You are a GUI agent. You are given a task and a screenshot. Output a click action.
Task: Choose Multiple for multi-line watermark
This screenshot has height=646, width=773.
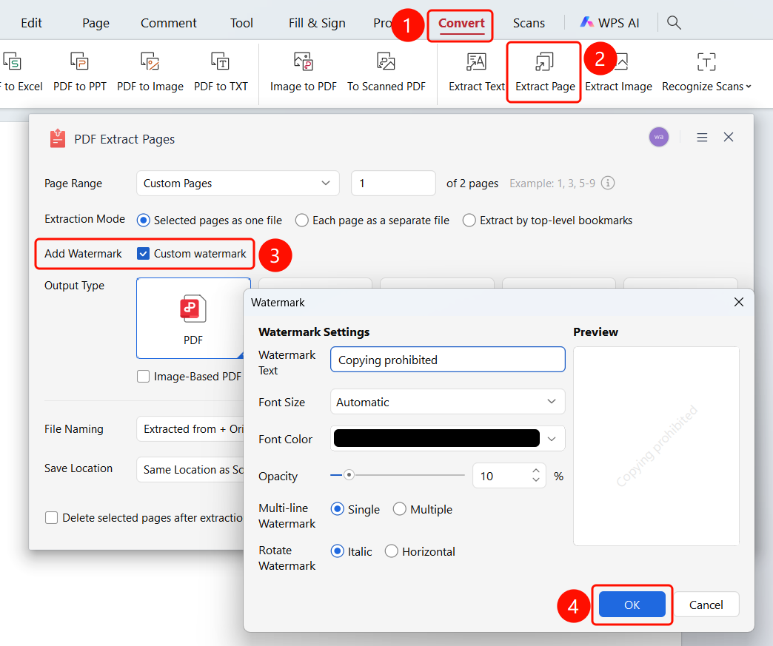(399, 509)
